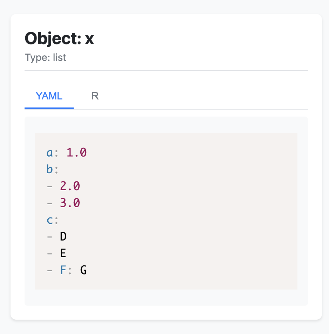Image resolution: width=329 pixels, height=334 pixels.
Task: Click the blue underline beneath the YAML tab
Action: [x=49, y=107]
